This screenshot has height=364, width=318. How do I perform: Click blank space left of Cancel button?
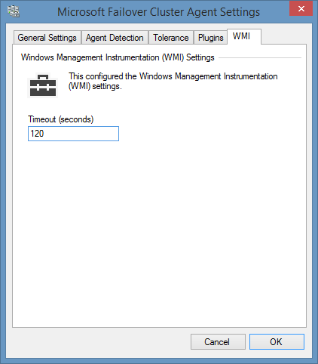pyautogui.click(x=100, y=341)
